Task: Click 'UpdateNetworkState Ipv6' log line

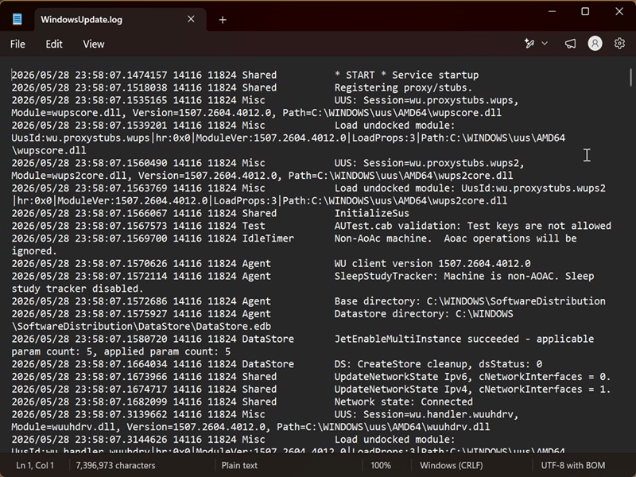Action: pyautogui.click(x=472, y=377)
